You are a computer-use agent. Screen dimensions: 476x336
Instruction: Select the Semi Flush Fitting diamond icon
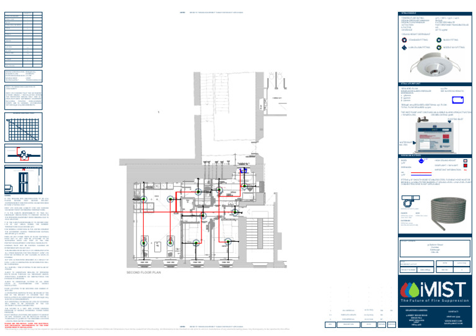coord(404,48)
